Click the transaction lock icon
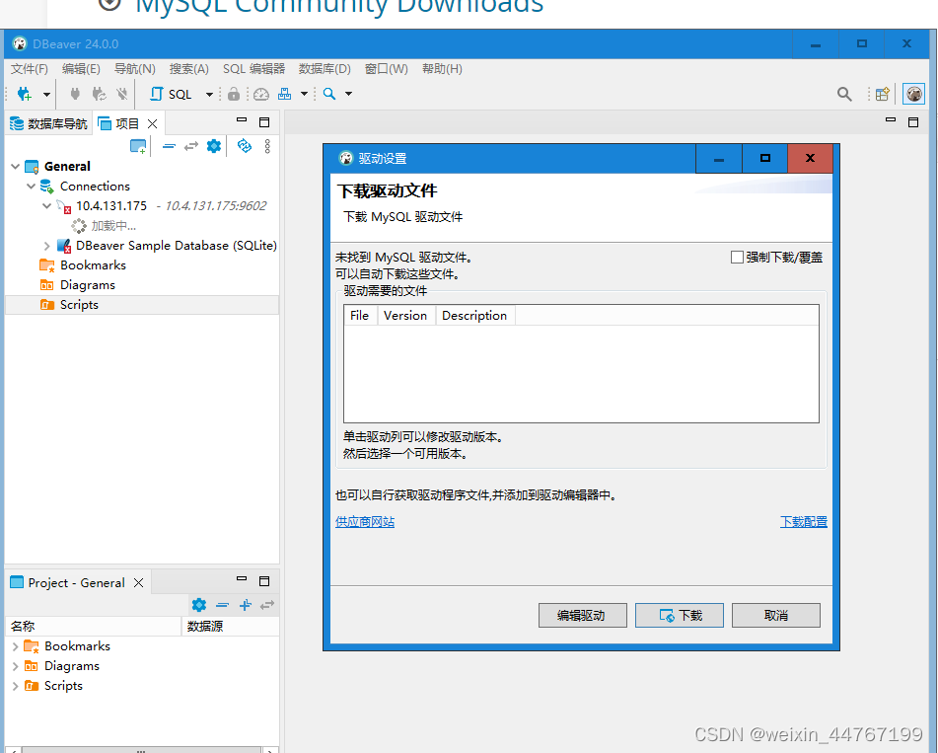The image size is (938, 753). point(234,94)
